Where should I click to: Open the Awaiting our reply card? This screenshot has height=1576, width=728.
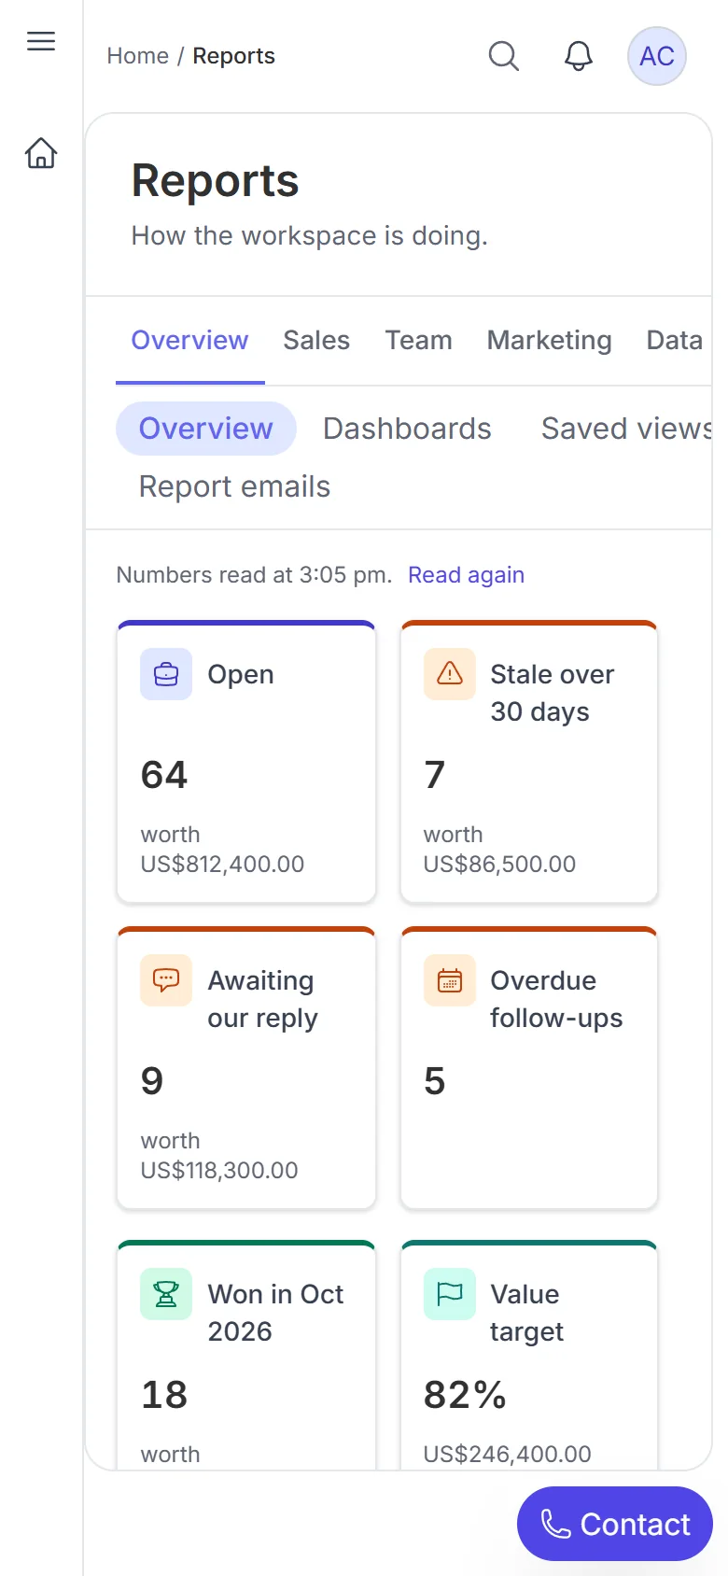click(x=246, y=1068)
